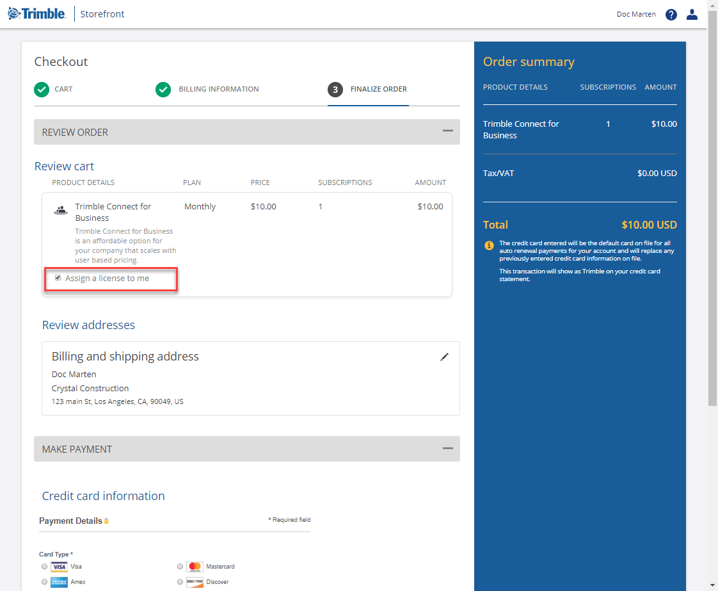Viewport: 718px width, 591px height.
Task: Click the 123 main St address line
Action: (x=117, y=401)
